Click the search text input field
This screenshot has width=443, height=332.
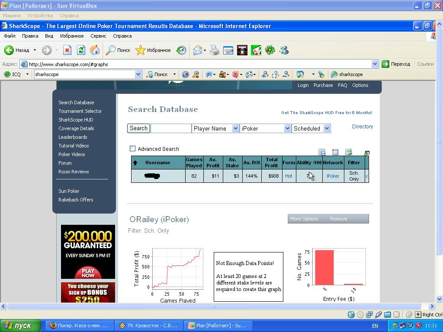pyautogui.click(x=171, y=128)
